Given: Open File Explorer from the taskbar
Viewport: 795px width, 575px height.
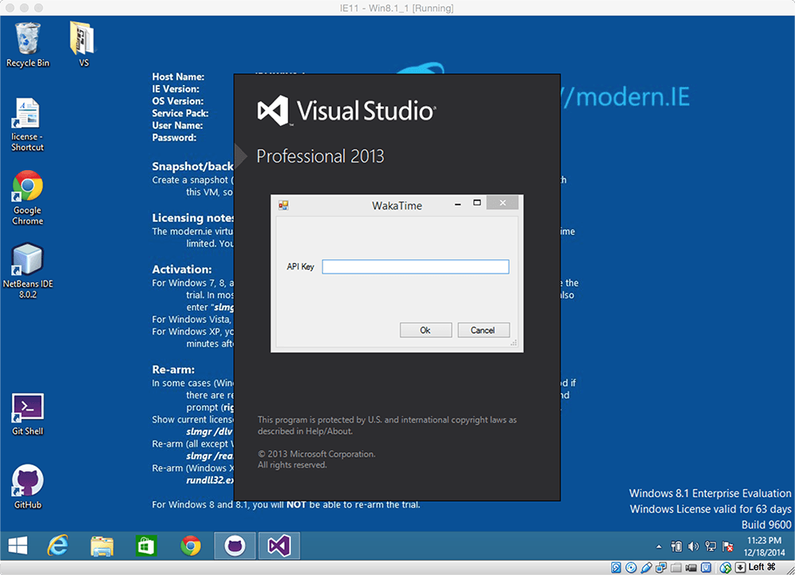Looking at the screenshot, I should [x=102, y=546].
